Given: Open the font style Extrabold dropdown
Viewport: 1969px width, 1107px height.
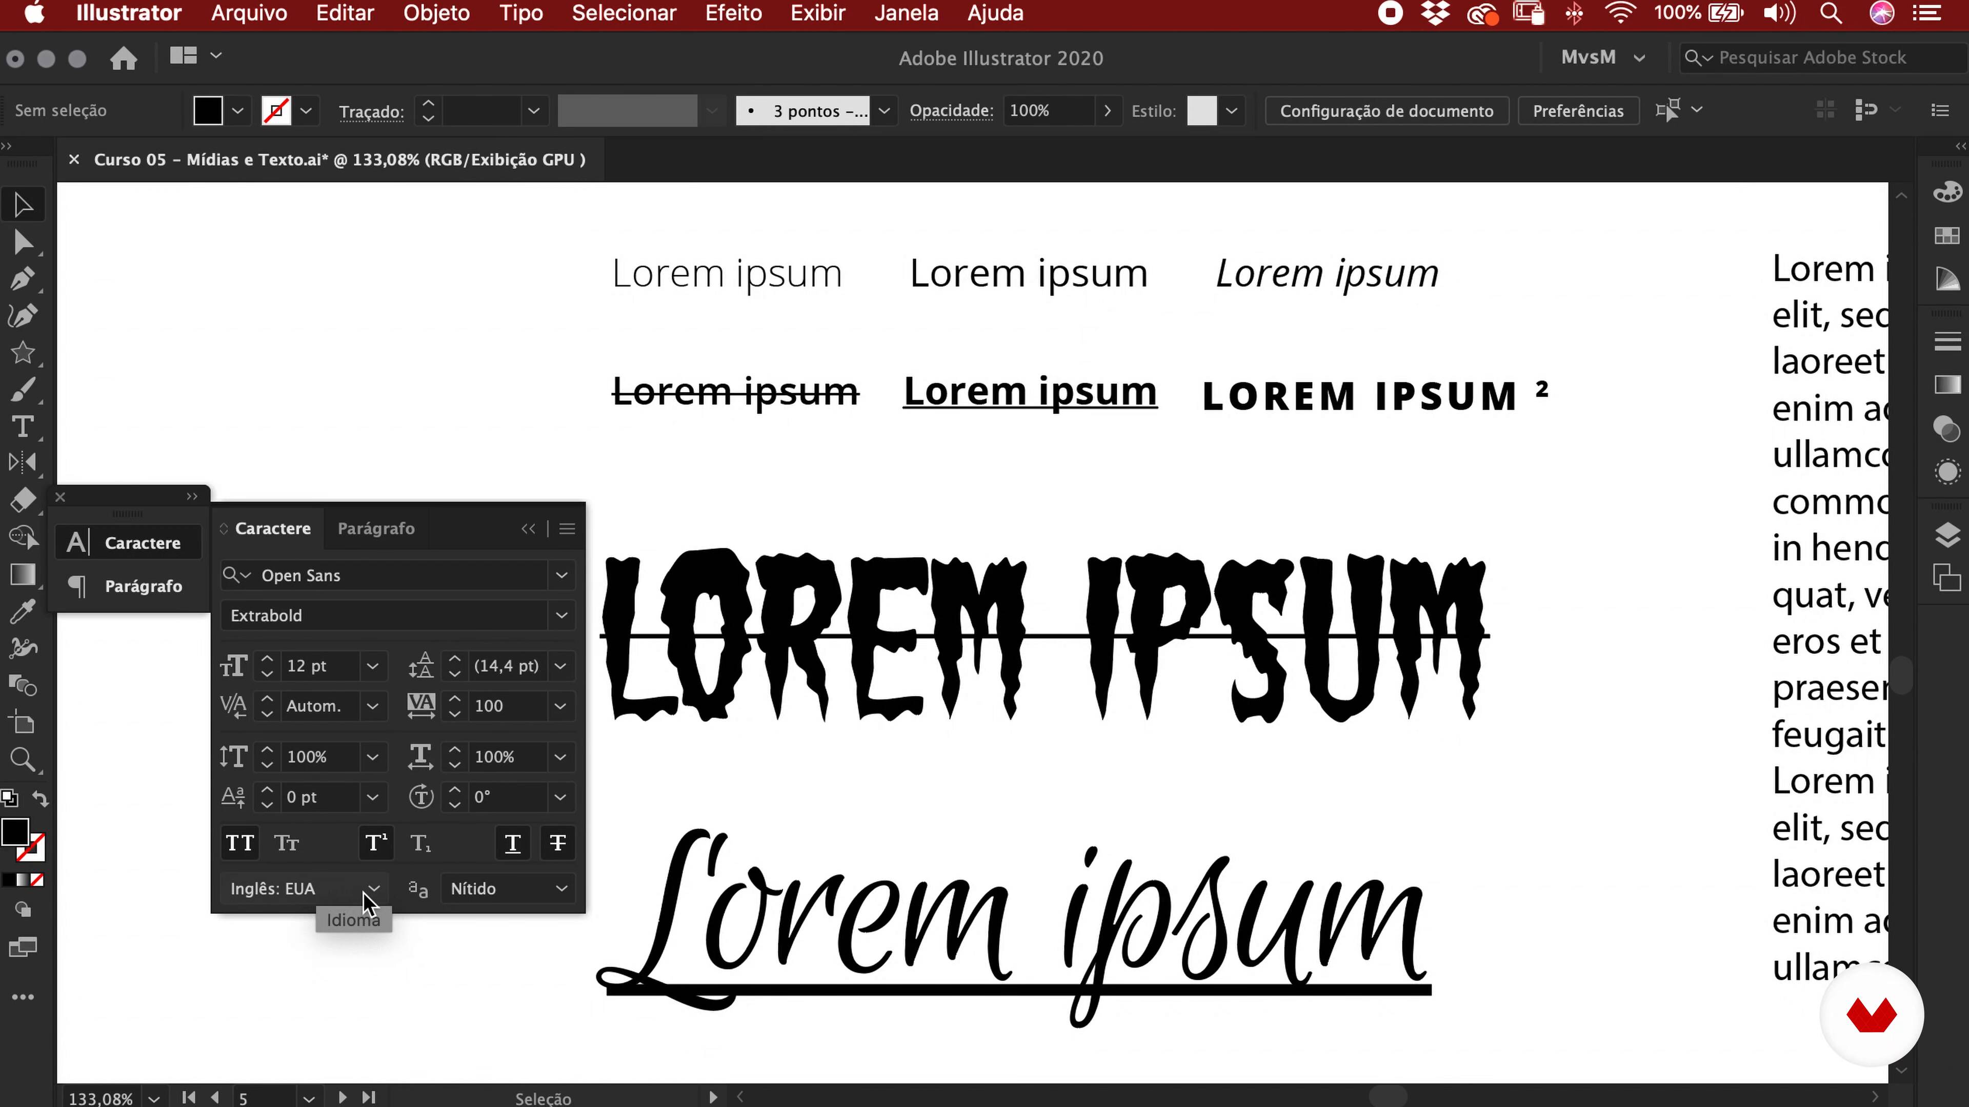Looking at the screenshot, I should (x=562, y=616).
